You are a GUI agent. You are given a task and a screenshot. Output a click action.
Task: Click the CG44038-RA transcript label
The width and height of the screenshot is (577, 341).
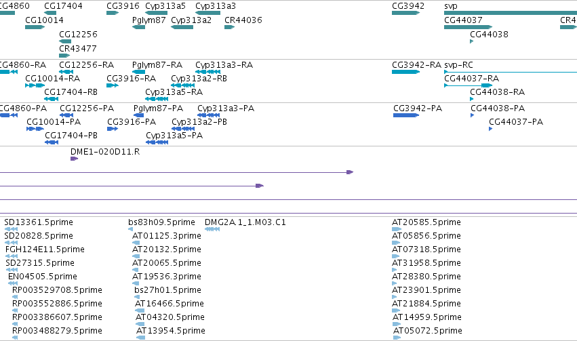[498, 92]
